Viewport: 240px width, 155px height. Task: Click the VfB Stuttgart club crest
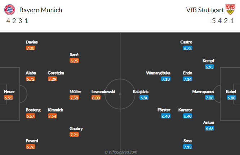[230, 10]
